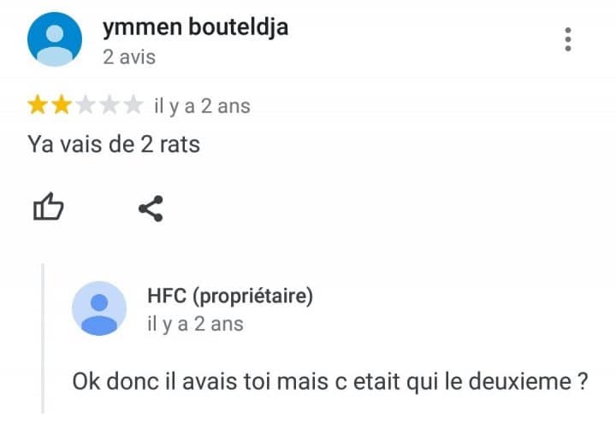Click the third grey rating star
Image resolution: width=616 pixels, height=423 pixels.
pyautogui.click(x=86, y=105)
